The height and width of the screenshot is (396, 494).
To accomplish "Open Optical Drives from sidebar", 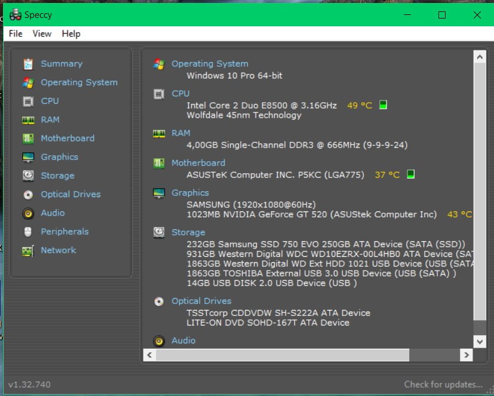I will [x=70, y=194].
